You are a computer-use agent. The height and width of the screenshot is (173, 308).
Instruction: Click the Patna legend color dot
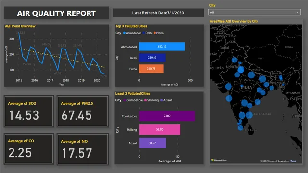[154, 33]
